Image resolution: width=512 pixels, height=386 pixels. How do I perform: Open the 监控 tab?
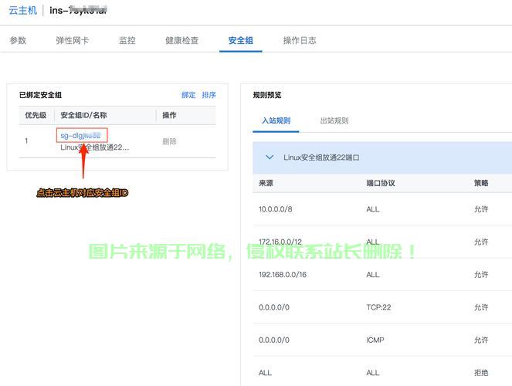(127, 40)
